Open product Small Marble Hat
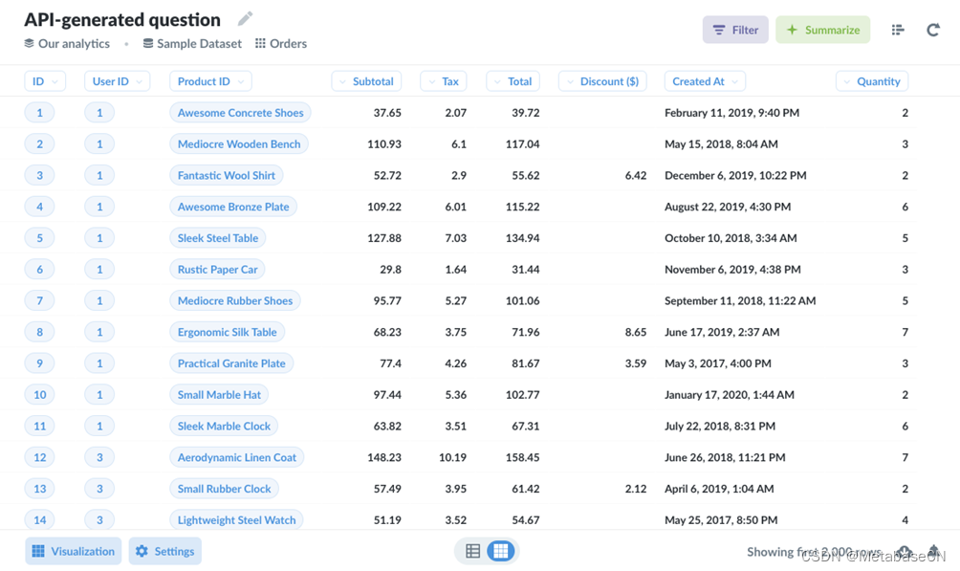Viewport: 960px width, 571px height. (219, 395)
